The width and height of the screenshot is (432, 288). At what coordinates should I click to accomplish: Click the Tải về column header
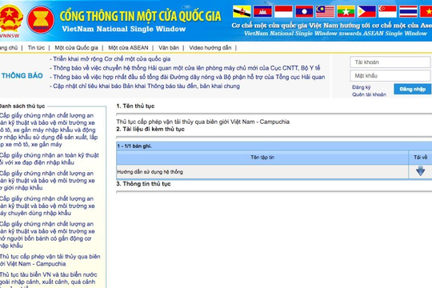[x=421, y=158]
